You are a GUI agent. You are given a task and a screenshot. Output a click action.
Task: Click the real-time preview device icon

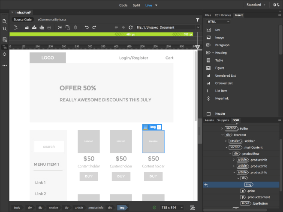(193, 208)
